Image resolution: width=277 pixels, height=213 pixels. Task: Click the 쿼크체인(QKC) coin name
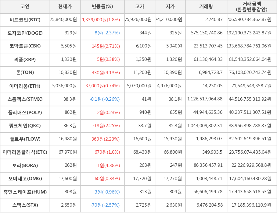click(25, 126)
